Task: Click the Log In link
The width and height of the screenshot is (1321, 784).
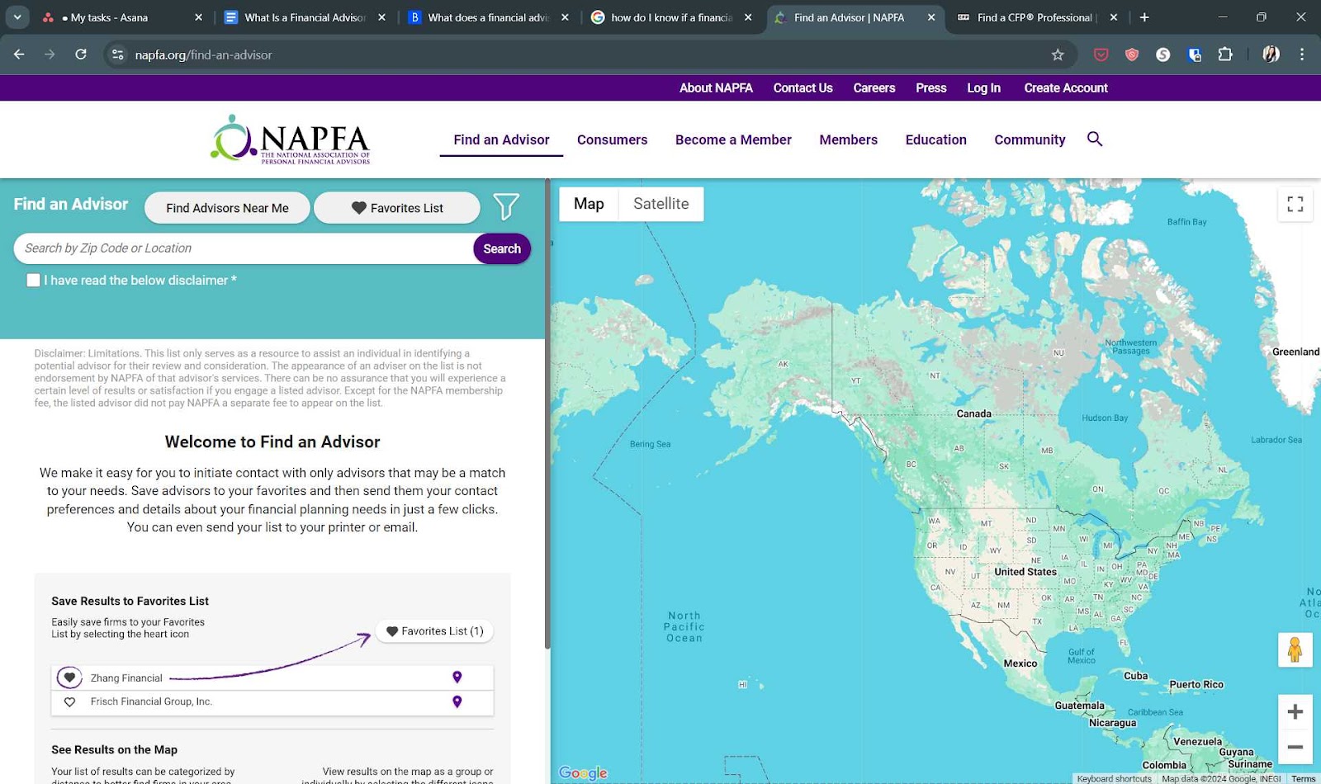Action: [x=983, y=88]
